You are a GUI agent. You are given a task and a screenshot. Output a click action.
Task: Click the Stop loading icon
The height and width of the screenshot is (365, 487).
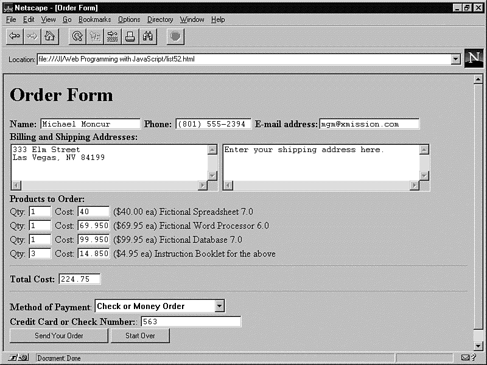pyautogui.click(x=175, y=36)
